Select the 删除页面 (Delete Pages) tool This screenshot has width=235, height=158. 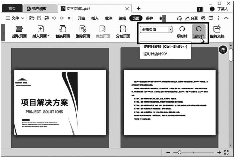[x=83, y=29]
